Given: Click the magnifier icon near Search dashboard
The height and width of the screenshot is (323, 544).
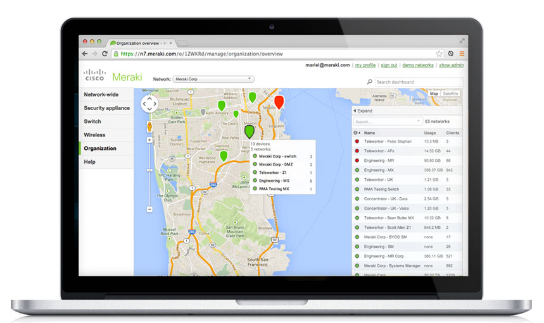Looking at the screenshot, I should pos(370,82).
